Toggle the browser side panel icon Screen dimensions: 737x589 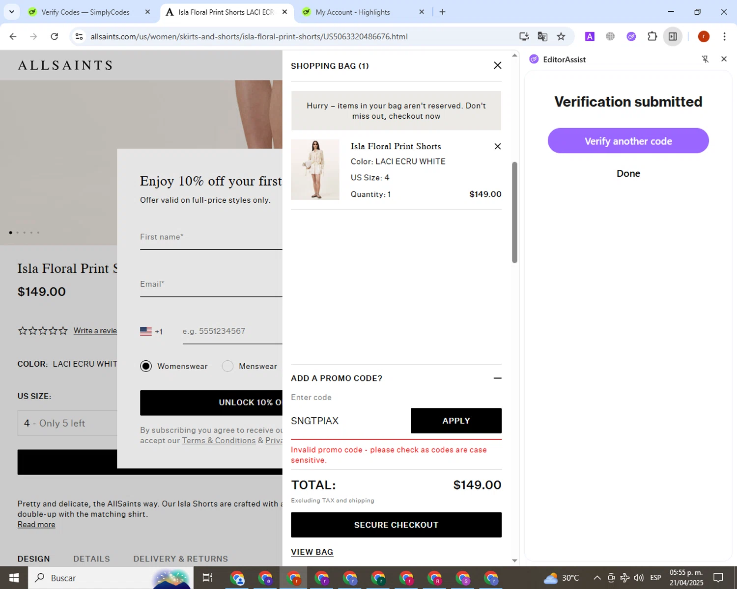(673, 36)
